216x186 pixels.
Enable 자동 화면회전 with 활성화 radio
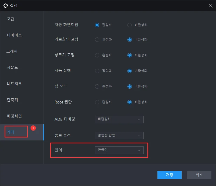[97, 25]
